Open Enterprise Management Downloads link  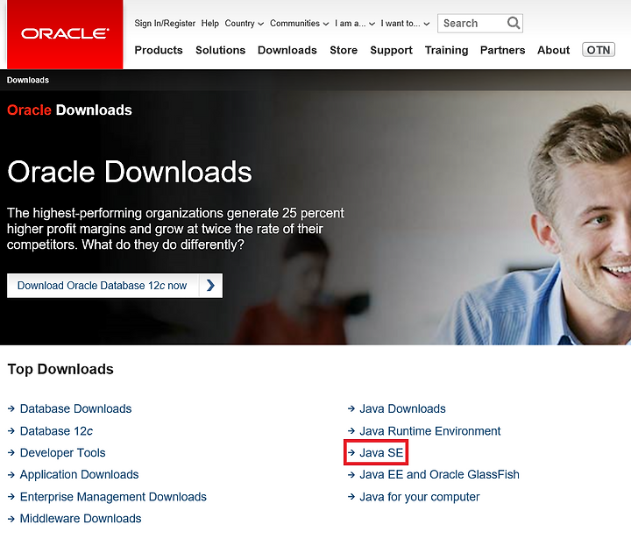pos(113,497)
